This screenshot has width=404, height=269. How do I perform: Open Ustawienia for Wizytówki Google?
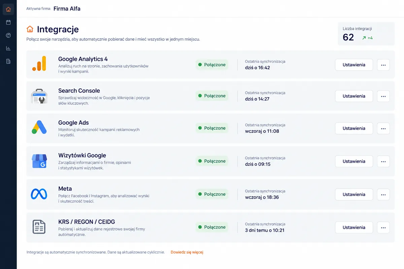[x=354, y=161]
